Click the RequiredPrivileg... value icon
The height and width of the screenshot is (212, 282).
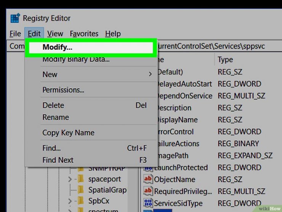click(x=148, y=191)
